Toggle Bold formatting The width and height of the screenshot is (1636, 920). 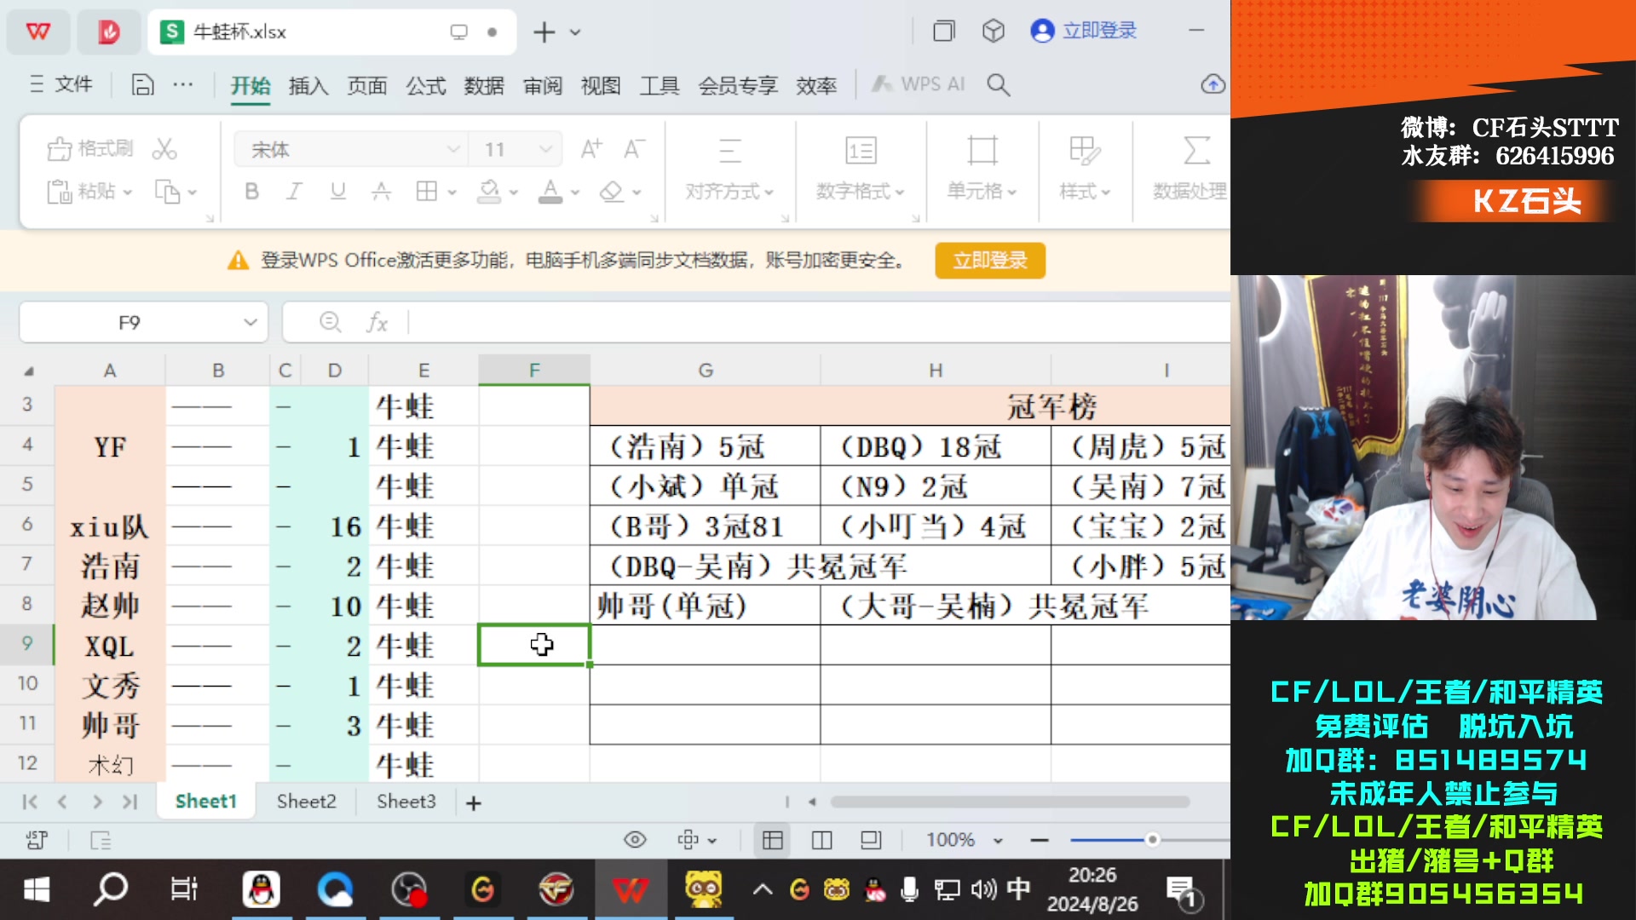(251, 192)
